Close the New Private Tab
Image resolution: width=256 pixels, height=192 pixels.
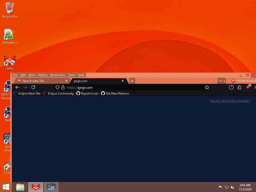[66, 81]
